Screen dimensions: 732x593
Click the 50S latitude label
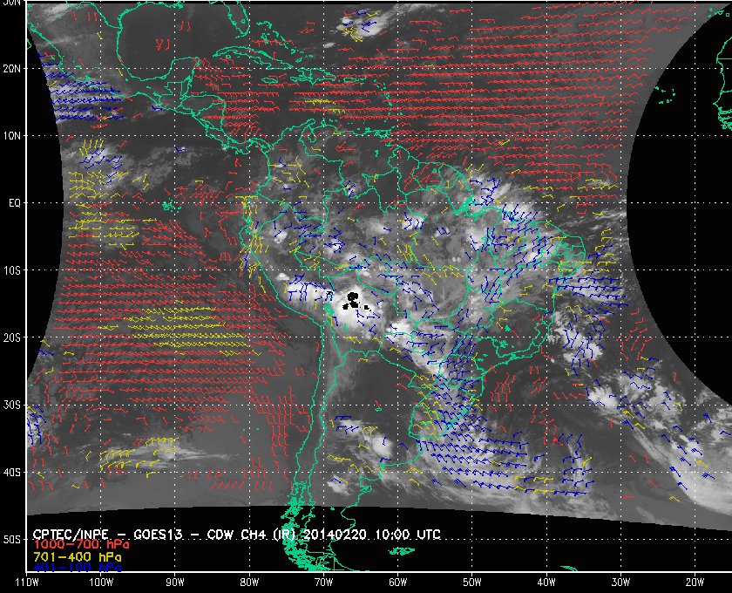[x=11, y=539]
